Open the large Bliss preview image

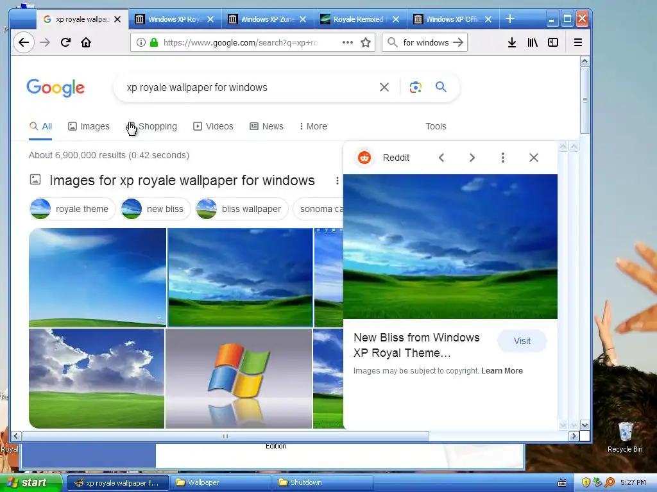coord(450,247)
